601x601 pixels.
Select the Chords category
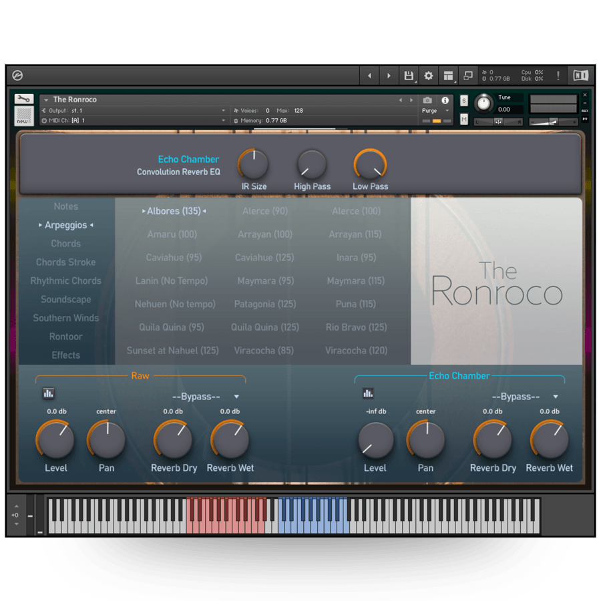point(65,244)
